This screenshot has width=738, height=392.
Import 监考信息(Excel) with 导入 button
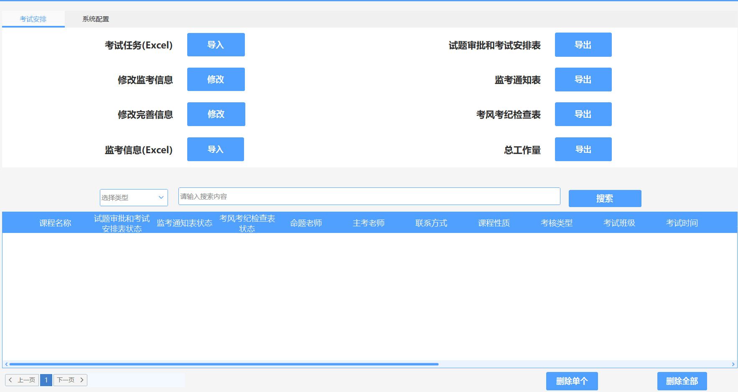coord(215,149)
